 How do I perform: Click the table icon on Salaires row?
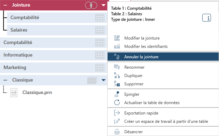pyautogui.click(x=100, y=30)
